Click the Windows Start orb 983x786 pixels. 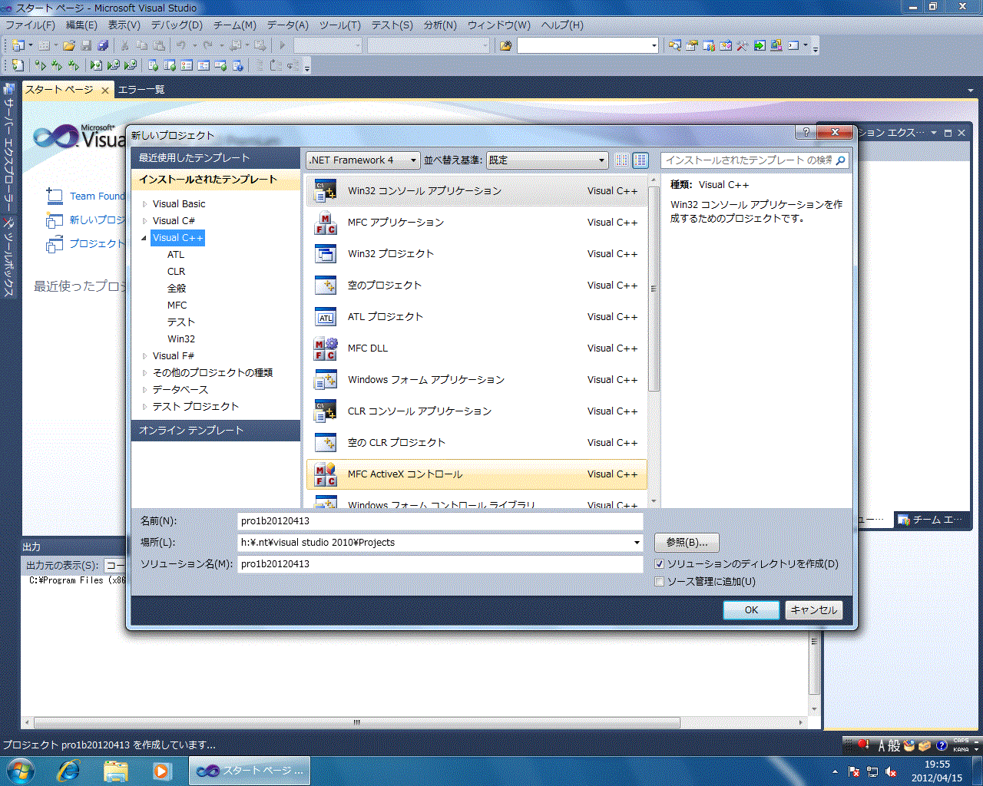pyautogui.click(x=20, y=770)
